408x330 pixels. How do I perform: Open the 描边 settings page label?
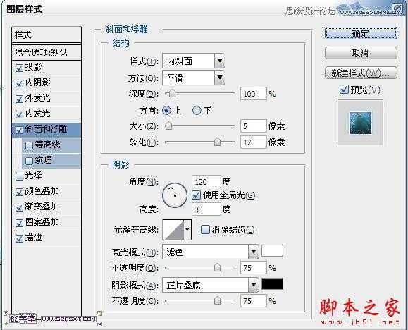33,238
